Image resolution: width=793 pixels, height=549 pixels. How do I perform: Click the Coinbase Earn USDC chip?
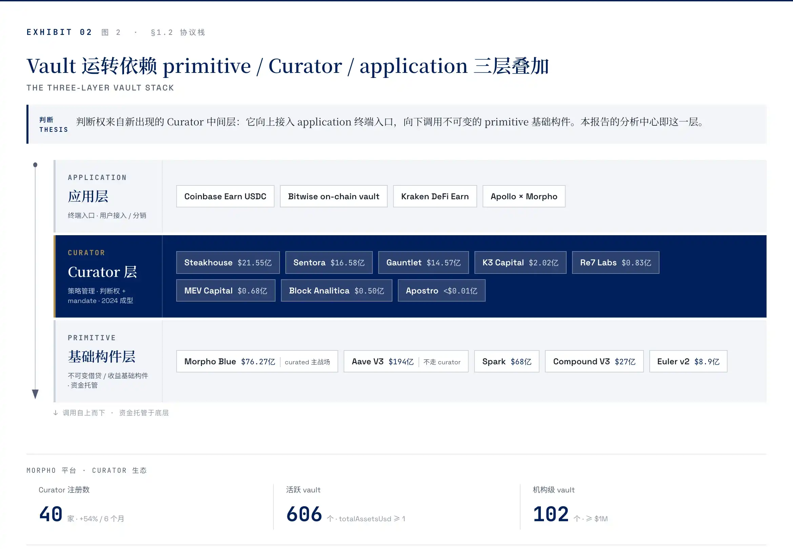click(225, 197)
